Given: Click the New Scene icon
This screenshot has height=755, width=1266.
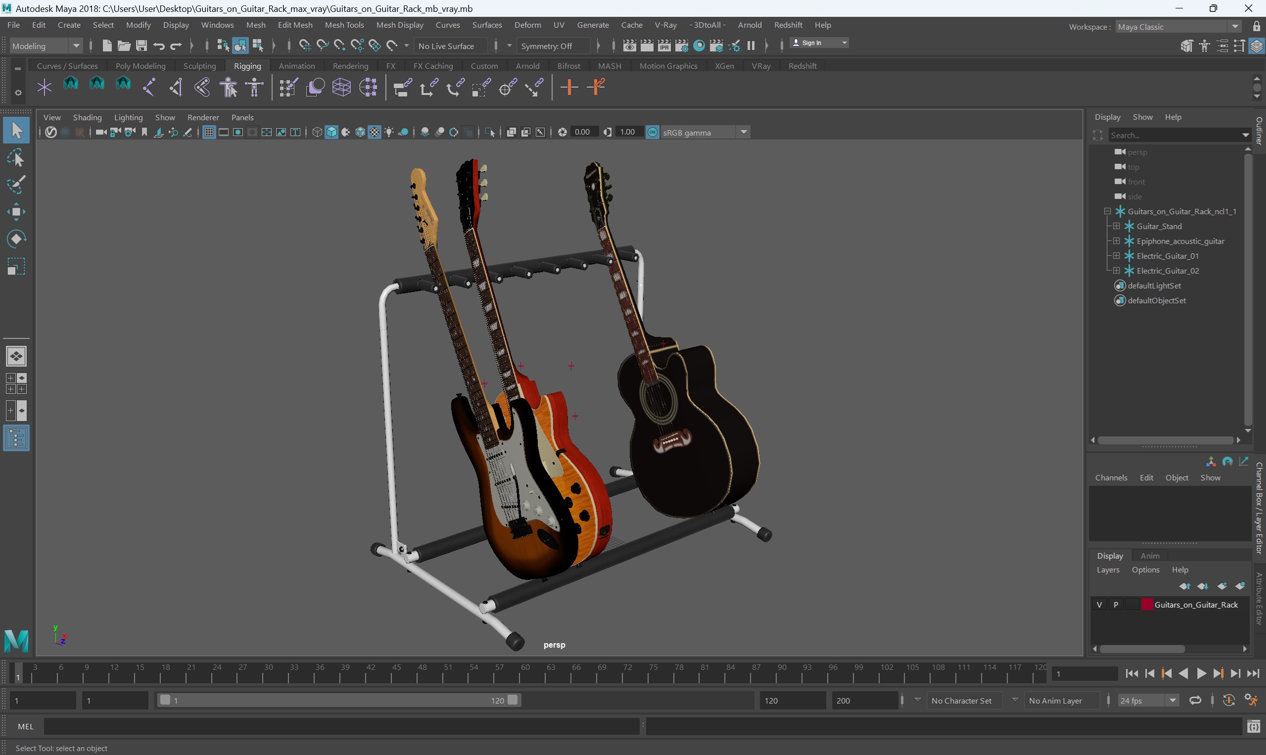Looking at the screenshot, I should 107,46.
